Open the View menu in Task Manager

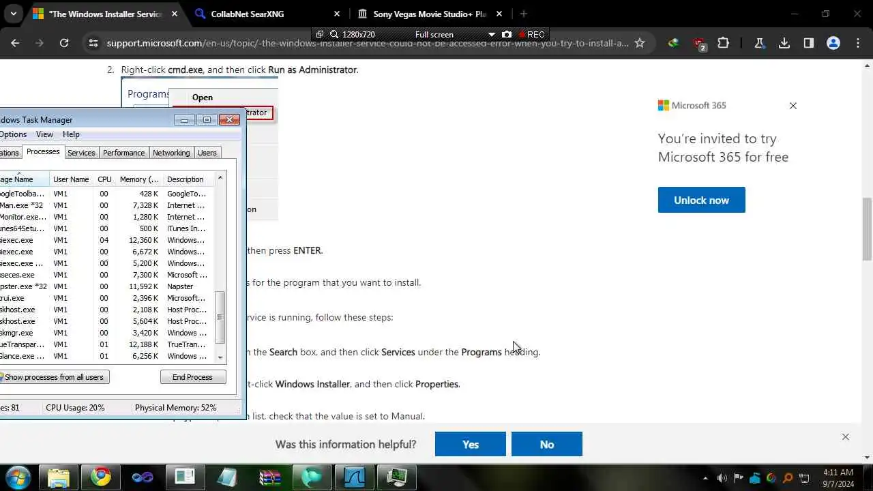click(x=44, y=134)
